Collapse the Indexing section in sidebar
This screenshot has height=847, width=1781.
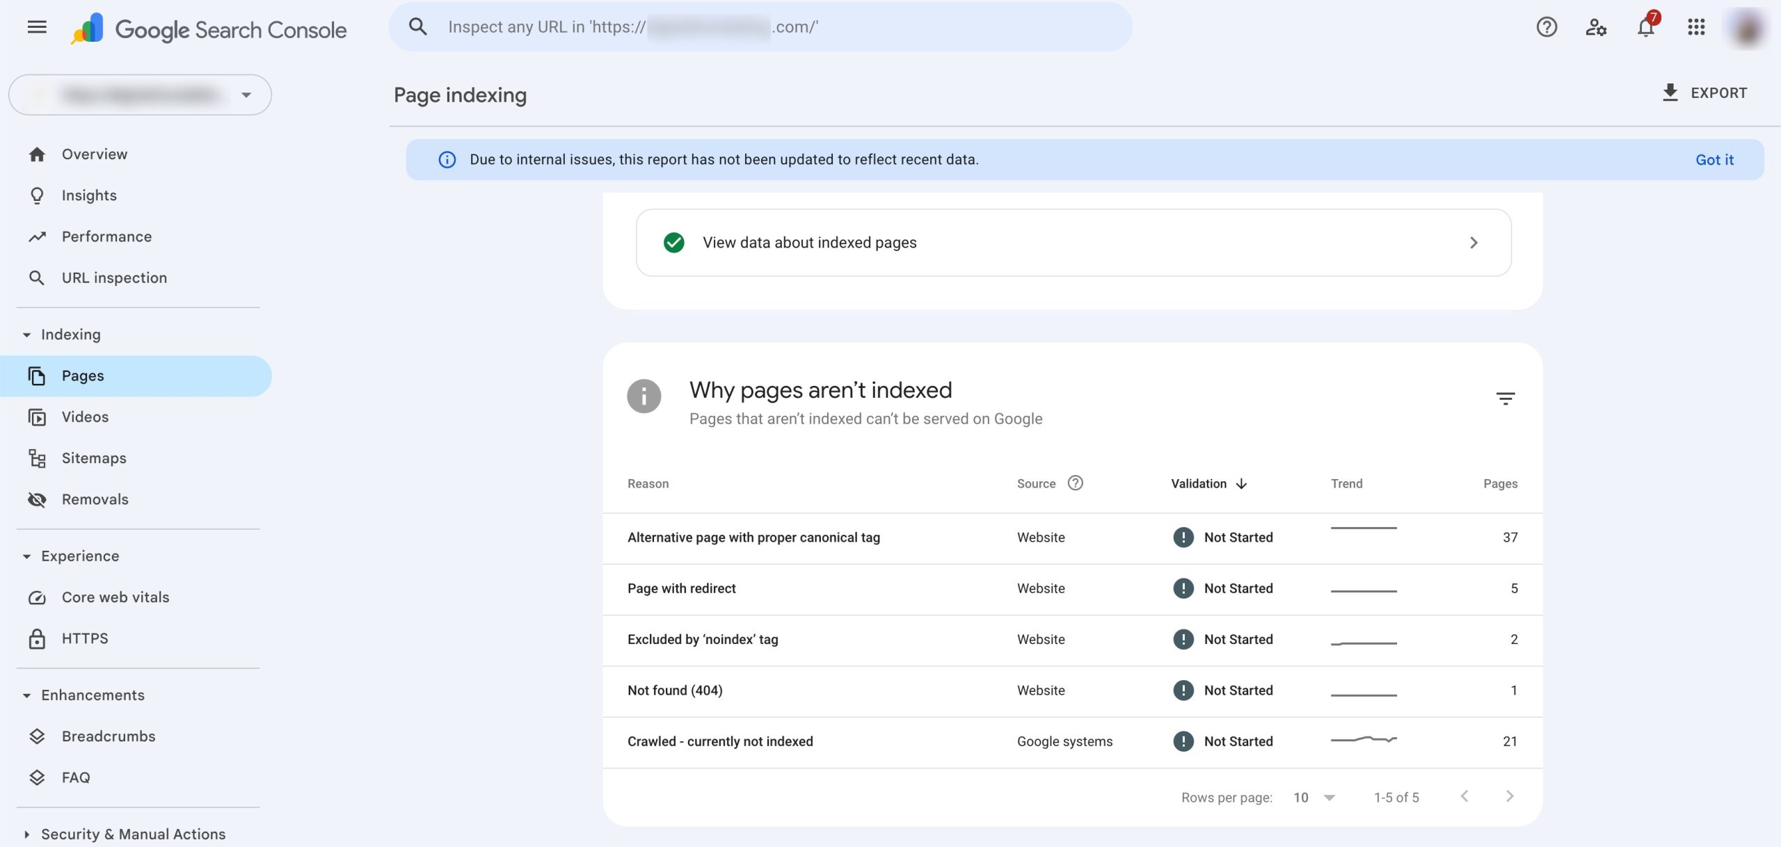(26, 334)
